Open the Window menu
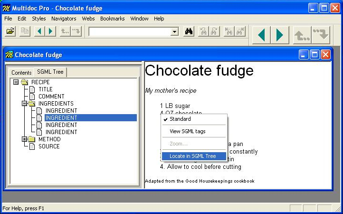The width and height of the screenshot is (343, 214). coord(139,19)
